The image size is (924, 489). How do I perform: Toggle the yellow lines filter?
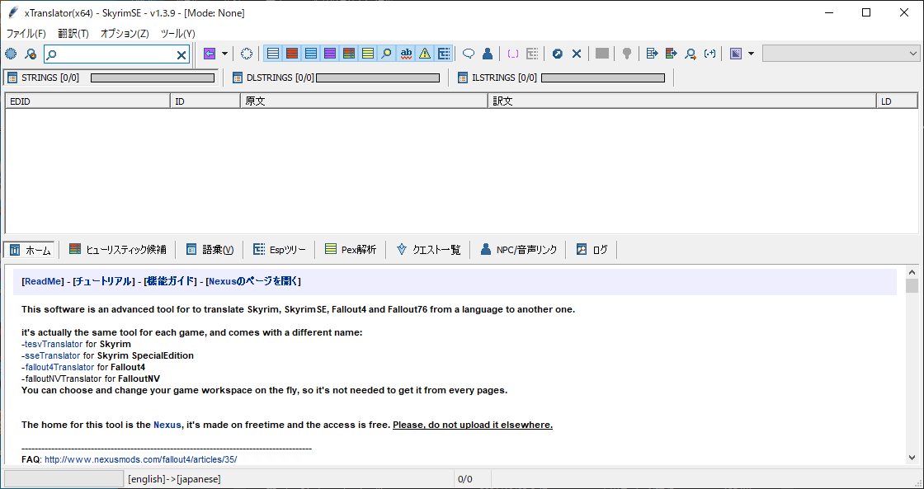[x=368, y=54]
